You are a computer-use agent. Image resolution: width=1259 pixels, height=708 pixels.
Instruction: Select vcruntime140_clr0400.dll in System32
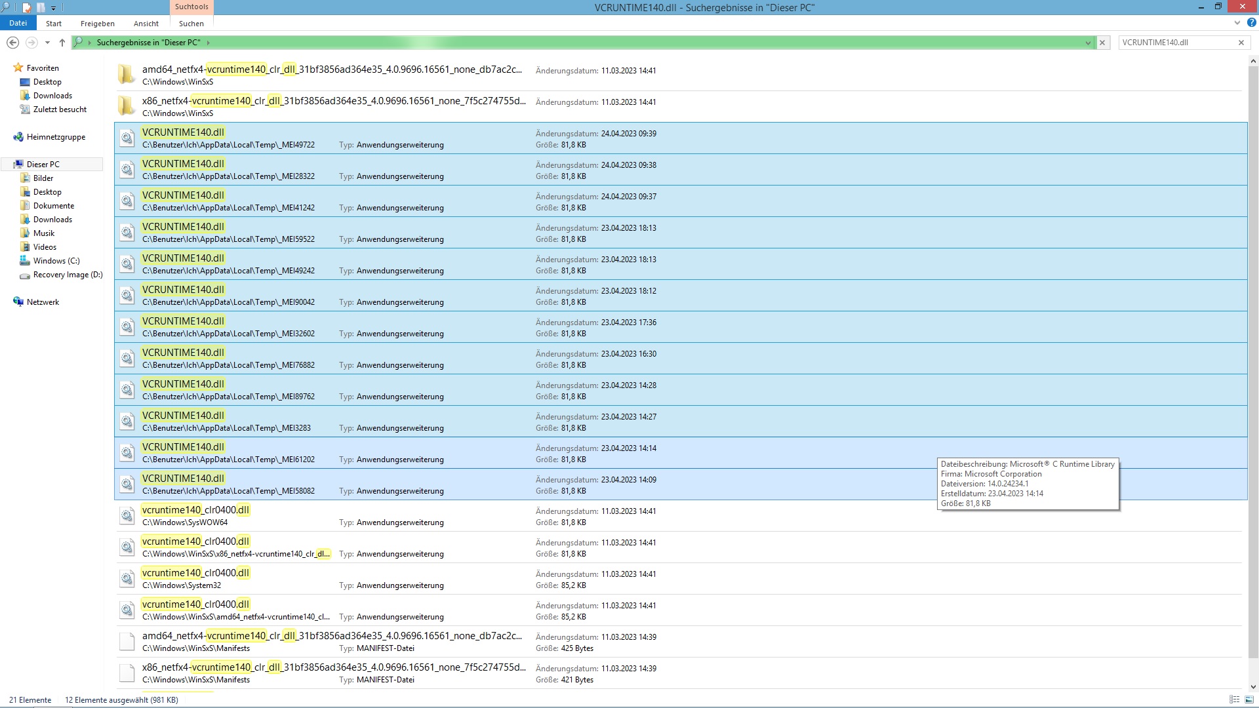pos(195,573)
